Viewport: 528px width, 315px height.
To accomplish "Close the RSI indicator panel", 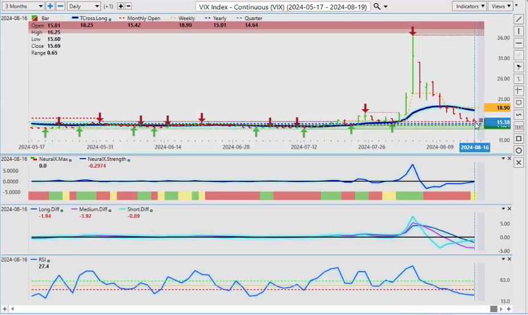I will [509, 259].
